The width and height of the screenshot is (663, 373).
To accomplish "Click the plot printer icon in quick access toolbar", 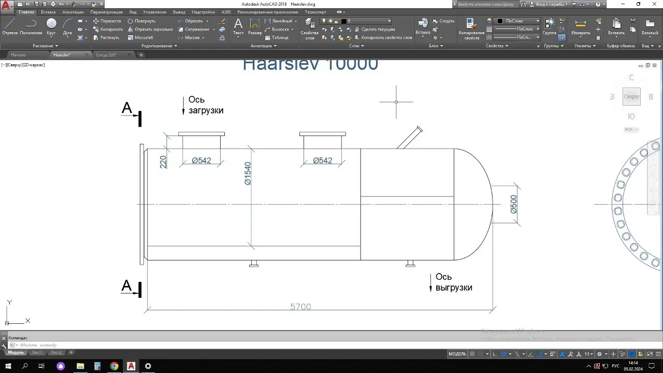I will coord(53,4).
